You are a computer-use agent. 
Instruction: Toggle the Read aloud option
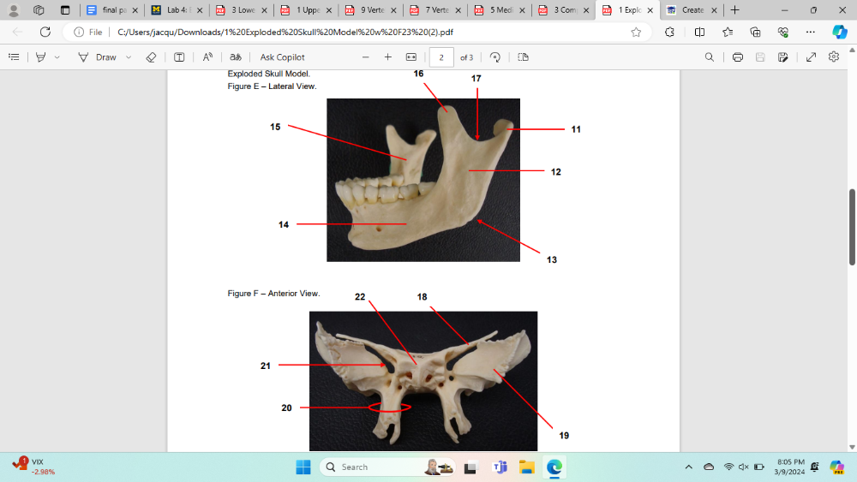point(207,57)
